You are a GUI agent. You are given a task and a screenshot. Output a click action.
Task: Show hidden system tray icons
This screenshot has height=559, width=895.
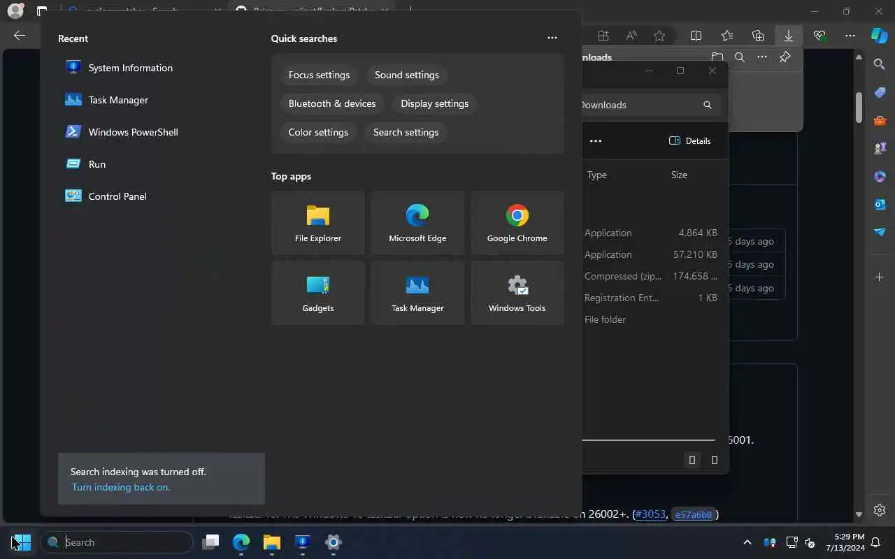747,542
